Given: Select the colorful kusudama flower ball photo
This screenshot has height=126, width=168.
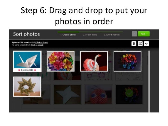Looking at the screenshot, I should tap(61, 61).
